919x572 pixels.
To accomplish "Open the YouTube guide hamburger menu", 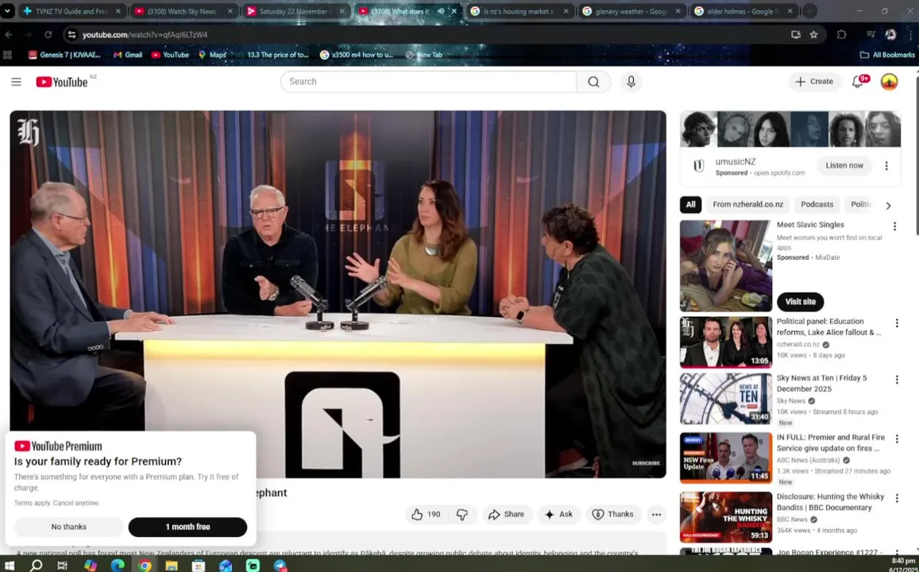I will pyautogui.click(x=17, y=82).
